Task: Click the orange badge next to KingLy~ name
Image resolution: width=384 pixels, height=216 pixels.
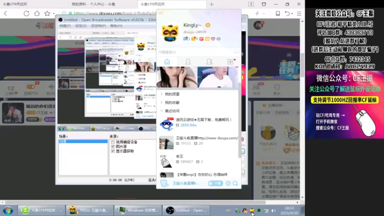Action: 208,25
